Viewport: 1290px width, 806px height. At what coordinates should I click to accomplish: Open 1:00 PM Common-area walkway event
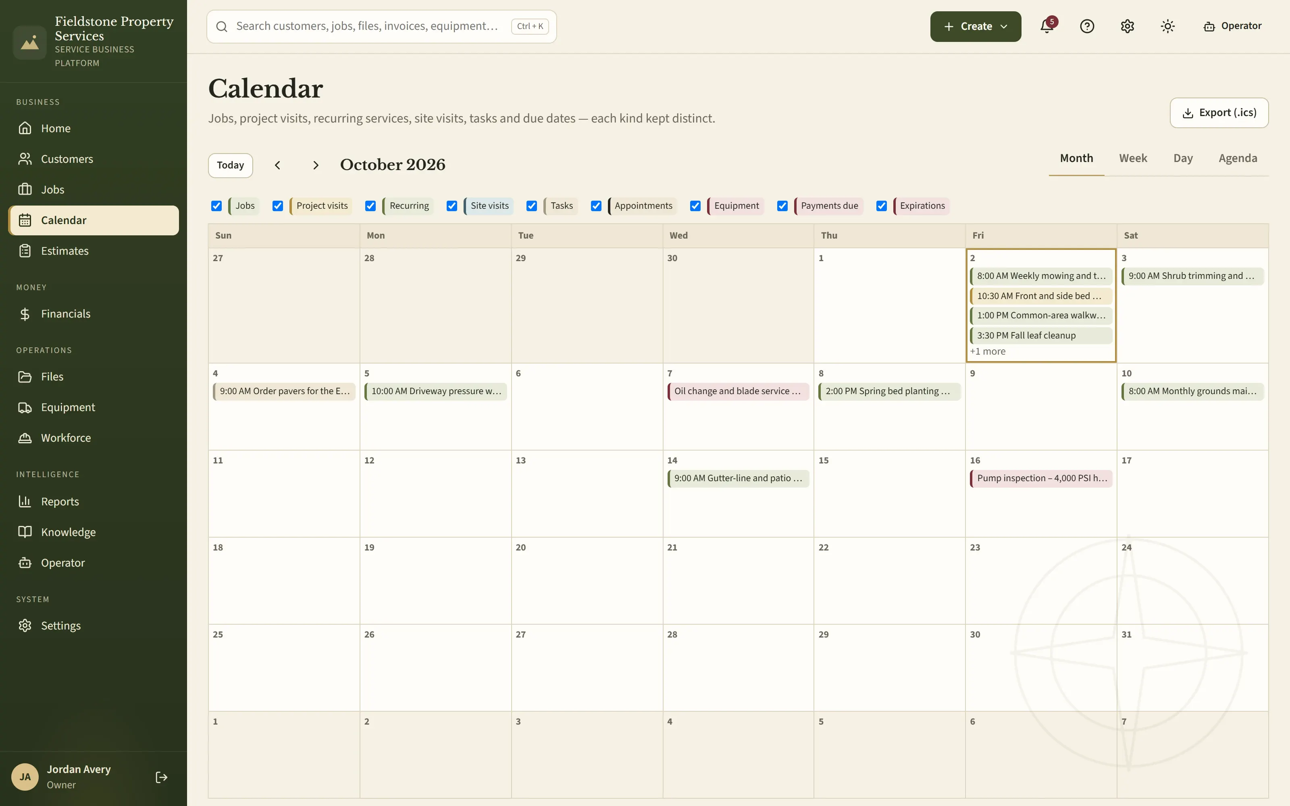tap(1041, 315)
